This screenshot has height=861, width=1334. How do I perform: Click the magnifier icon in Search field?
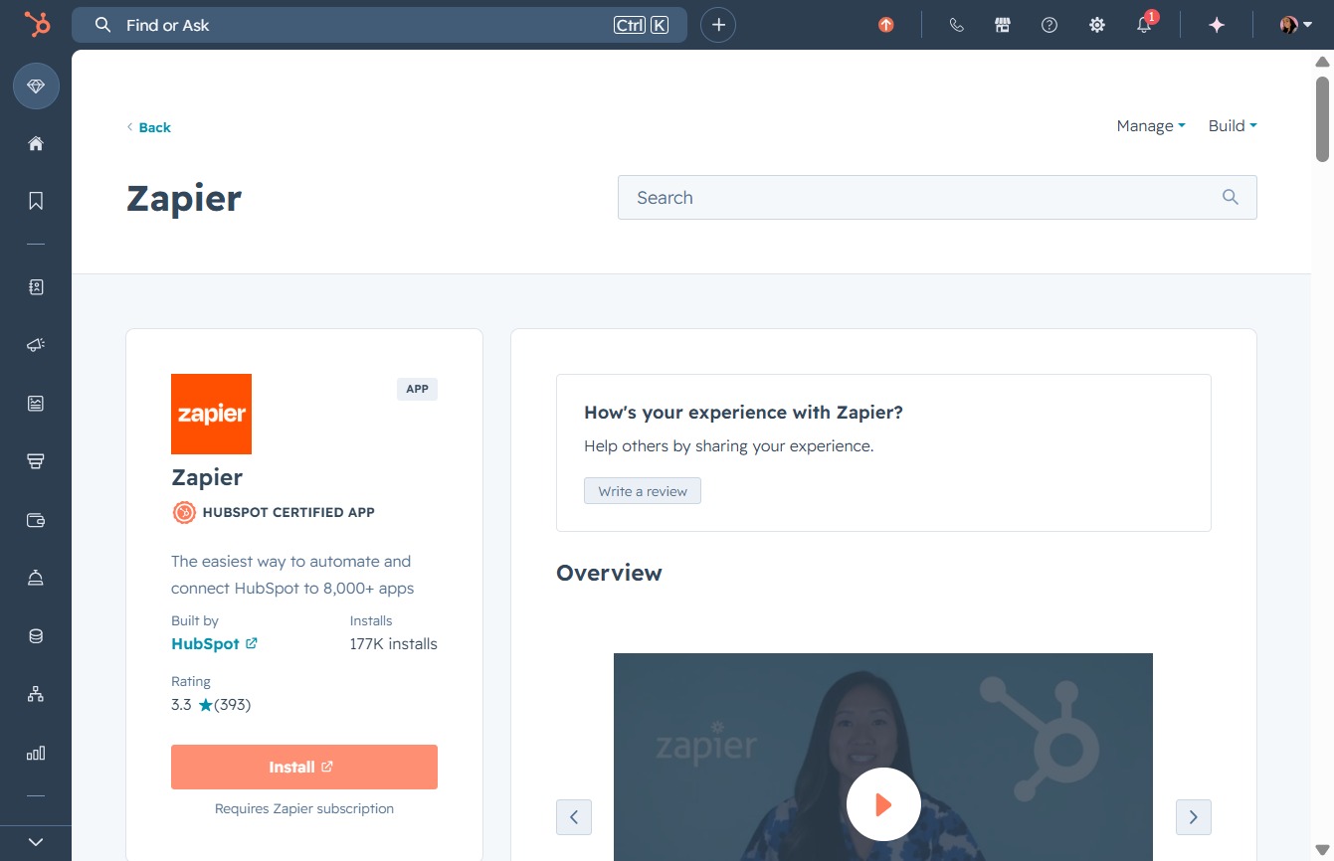1231,198
